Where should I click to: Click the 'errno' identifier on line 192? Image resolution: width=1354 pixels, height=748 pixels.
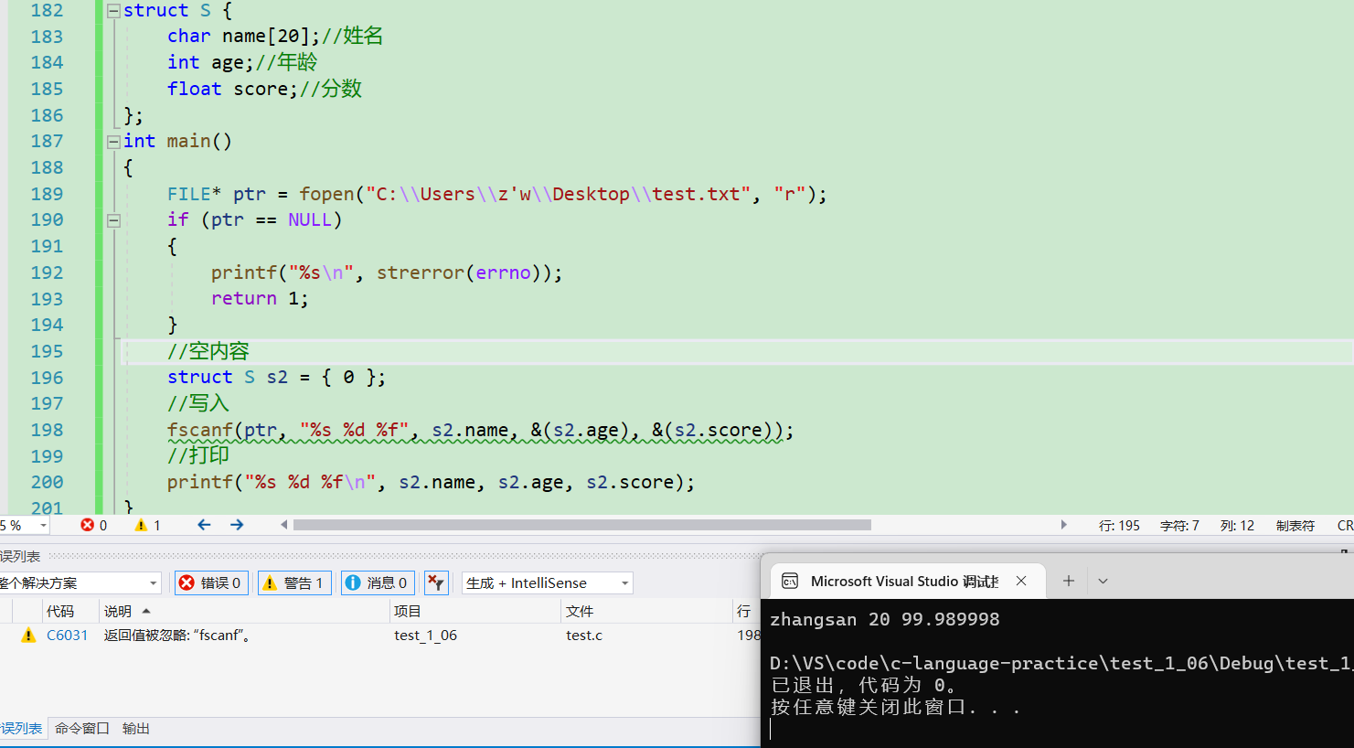point(503,273)
